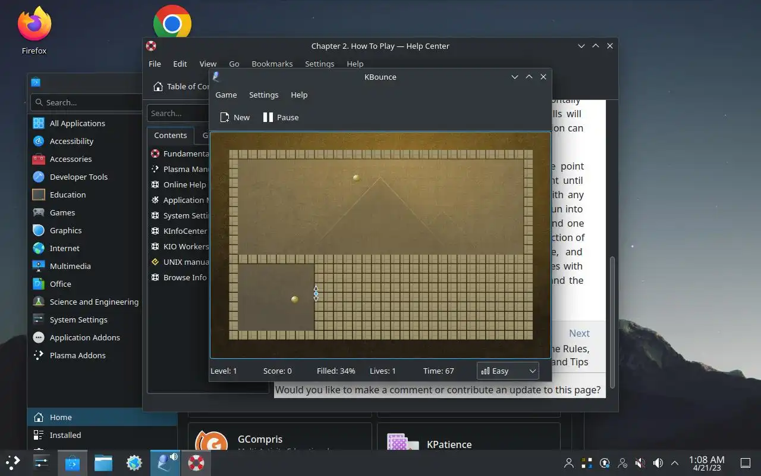The height and width of the screenshot is (476, 761).
Task: Click Help Center vertical scrollbar
Action: pos(612,321)
